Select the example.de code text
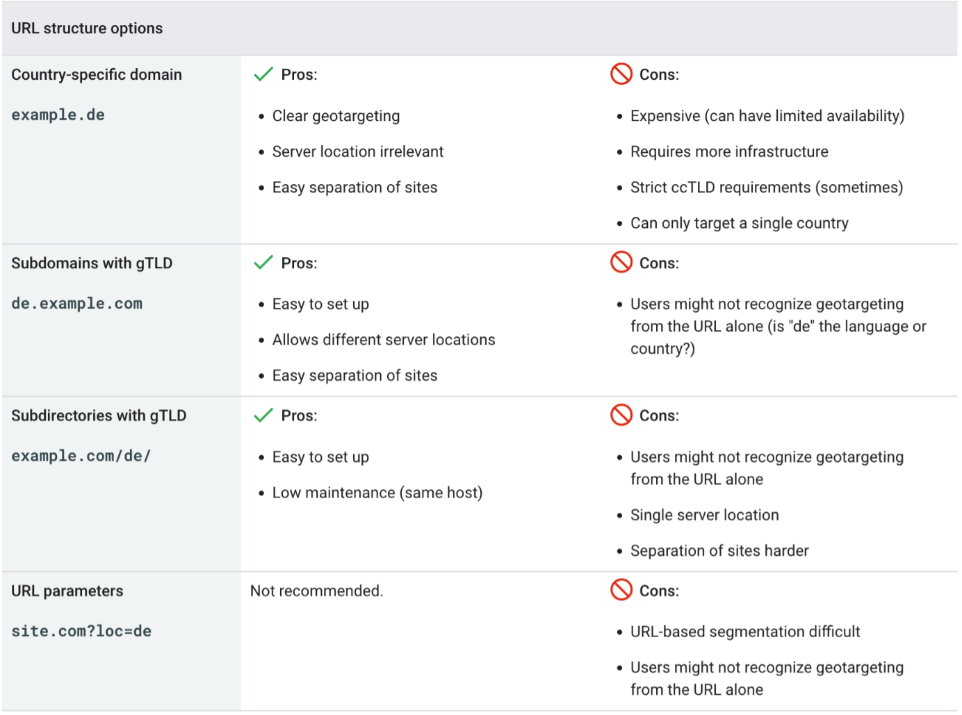962x715 pixels. [x=58, y=115]
